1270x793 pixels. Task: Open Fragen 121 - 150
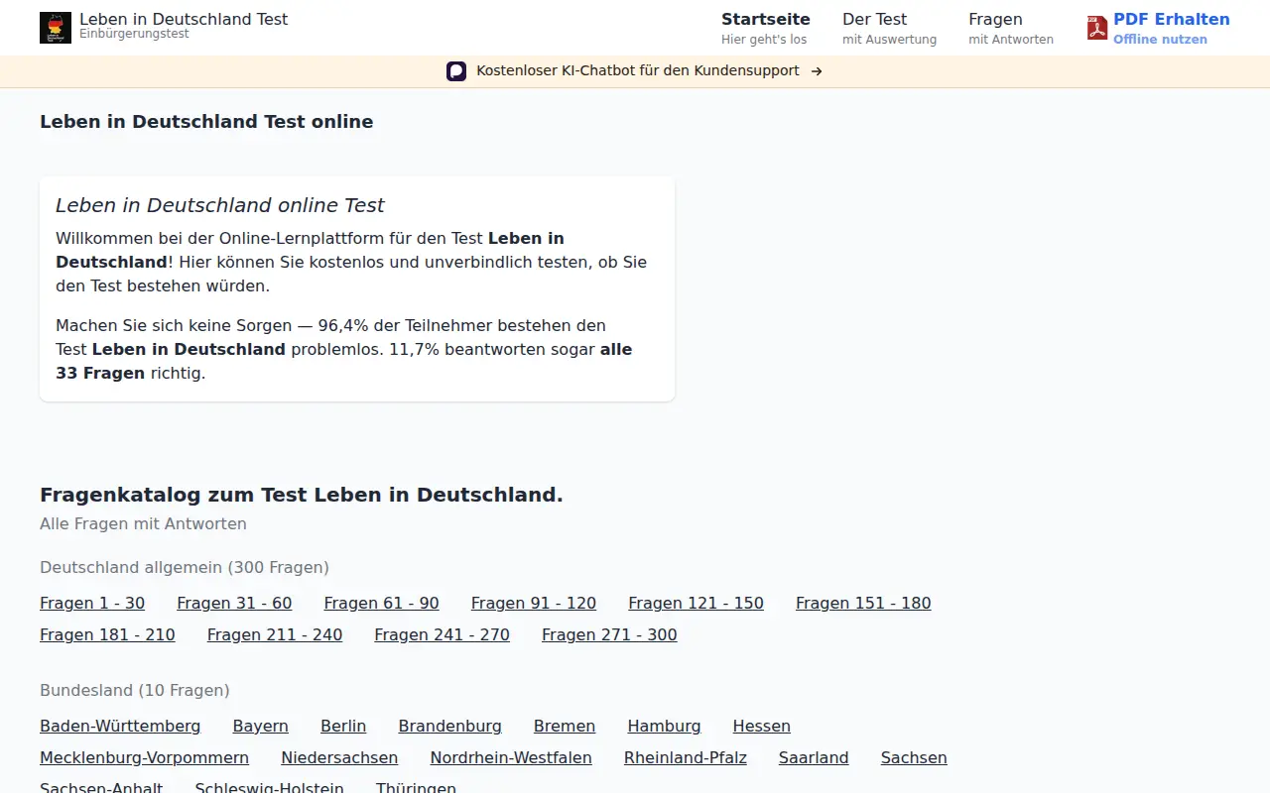coord(696,604)
